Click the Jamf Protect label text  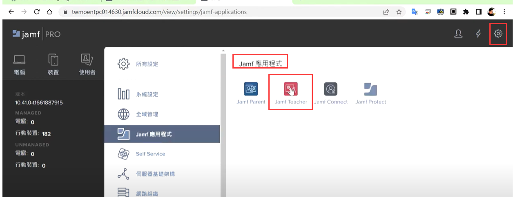(370, 102)
